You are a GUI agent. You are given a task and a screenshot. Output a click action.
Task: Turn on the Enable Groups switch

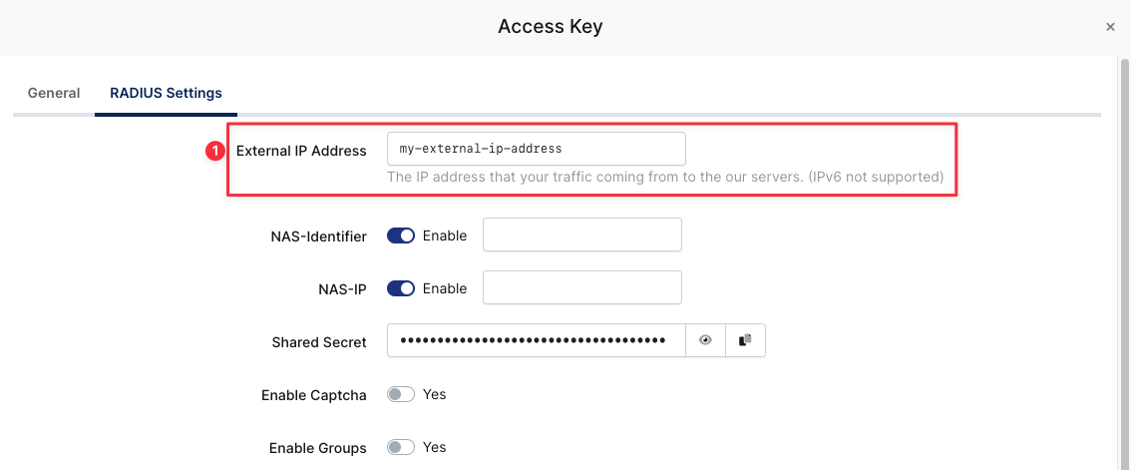coord(401,447)
